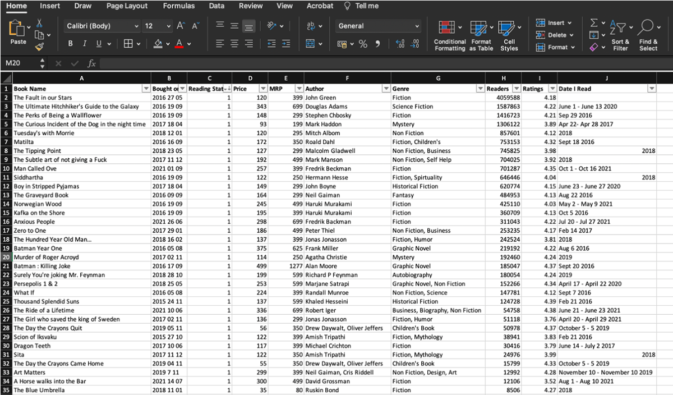Image resolution: width=673 pixels, height=395 pixels.
Task: Click the AutoSum sigma icon
Action: [x=594, y=23]
